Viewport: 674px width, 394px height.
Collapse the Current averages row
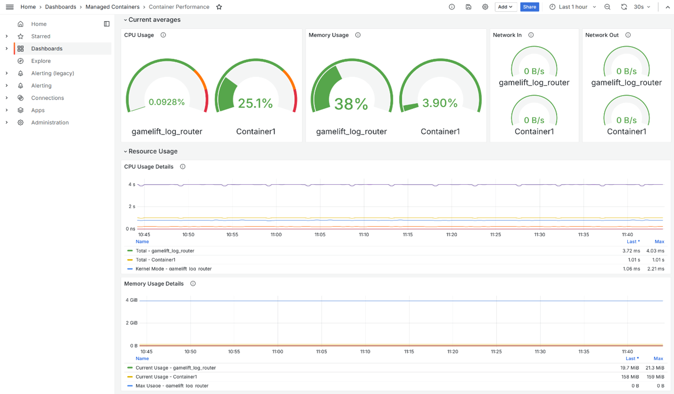125,19
